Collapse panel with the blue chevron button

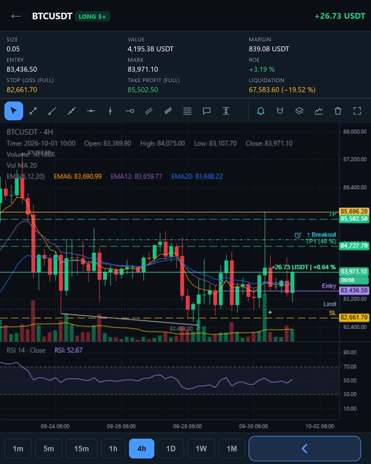[305, 449]
